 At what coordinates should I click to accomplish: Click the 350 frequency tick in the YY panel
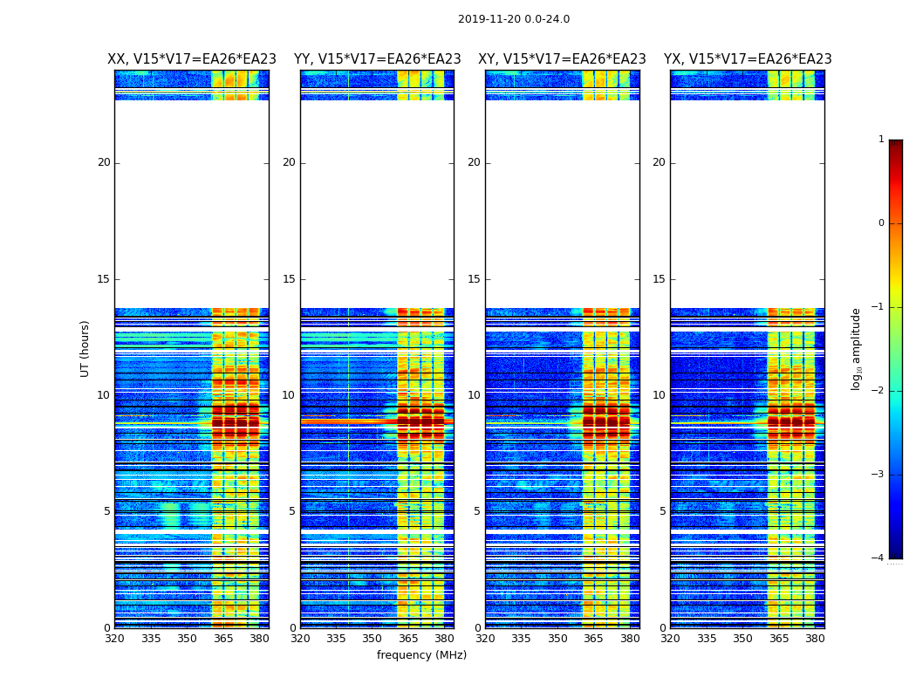373,639
